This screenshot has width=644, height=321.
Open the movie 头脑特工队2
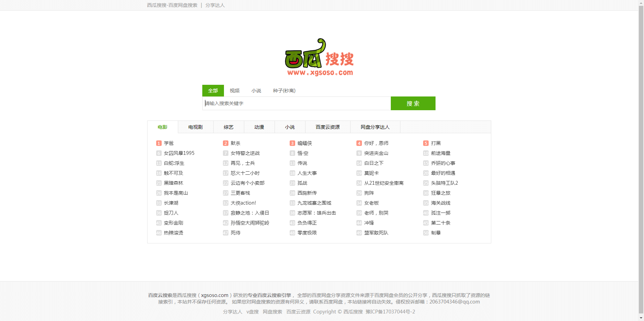point(444,183)
